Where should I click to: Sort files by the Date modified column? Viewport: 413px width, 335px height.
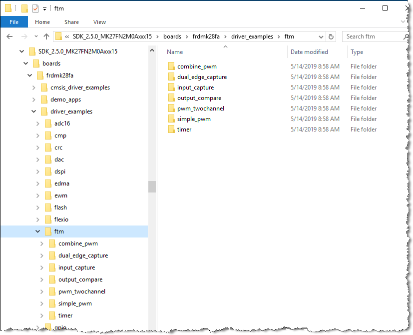(309, 51)
